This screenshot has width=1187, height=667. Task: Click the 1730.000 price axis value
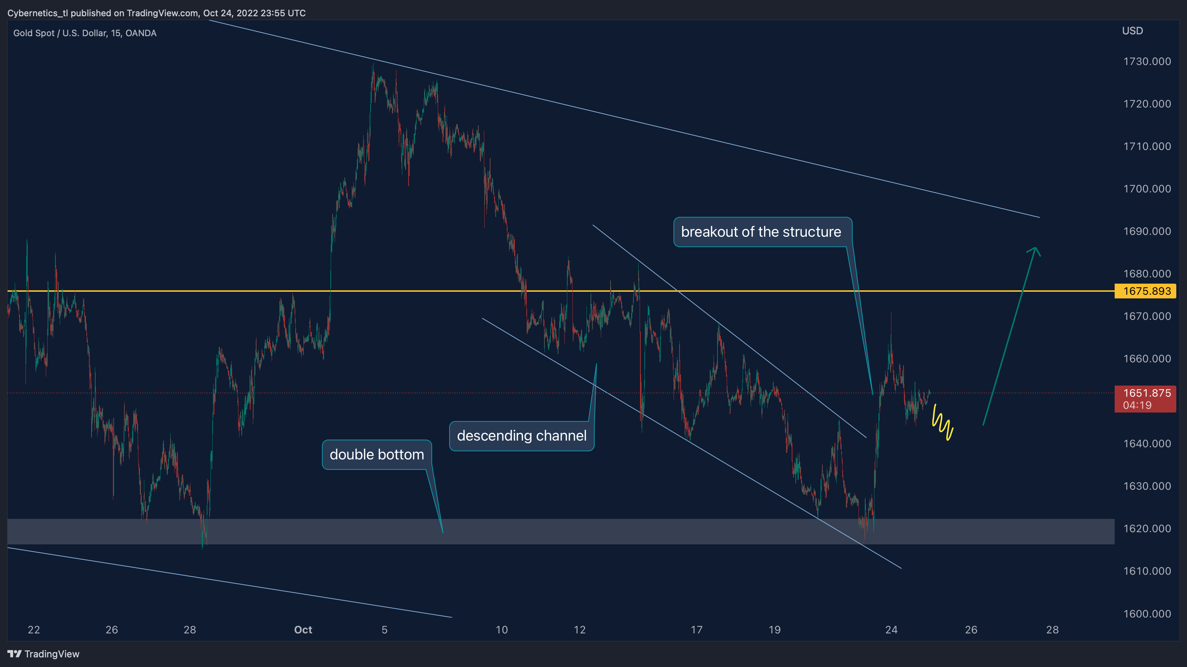click(1147, 61)
